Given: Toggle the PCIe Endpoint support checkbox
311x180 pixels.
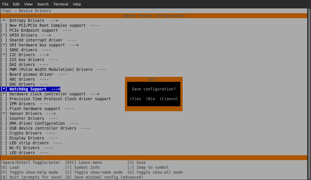Looking at the screenshot, I should 4,30.
